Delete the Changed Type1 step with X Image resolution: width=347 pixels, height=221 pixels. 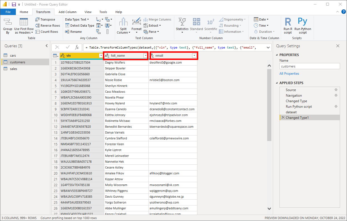283,117
